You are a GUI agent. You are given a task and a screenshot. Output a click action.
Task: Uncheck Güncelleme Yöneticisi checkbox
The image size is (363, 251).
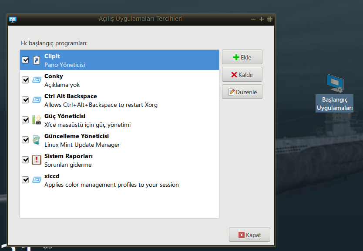25,140
